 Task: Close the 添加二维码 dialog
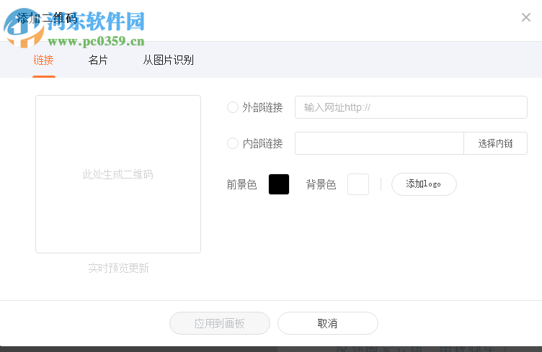click(525, 17)
